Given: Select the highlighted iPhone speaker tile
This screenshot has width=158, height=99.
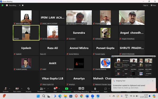Looking at the screenshot, I should (26, 33).
